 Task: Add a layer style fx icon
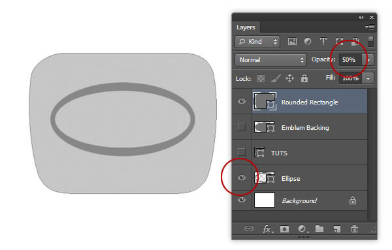point(268,228)
